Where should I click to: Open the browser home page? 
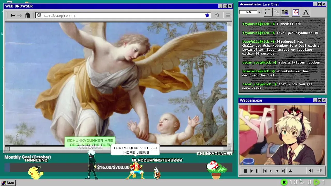tap(28, 15)
